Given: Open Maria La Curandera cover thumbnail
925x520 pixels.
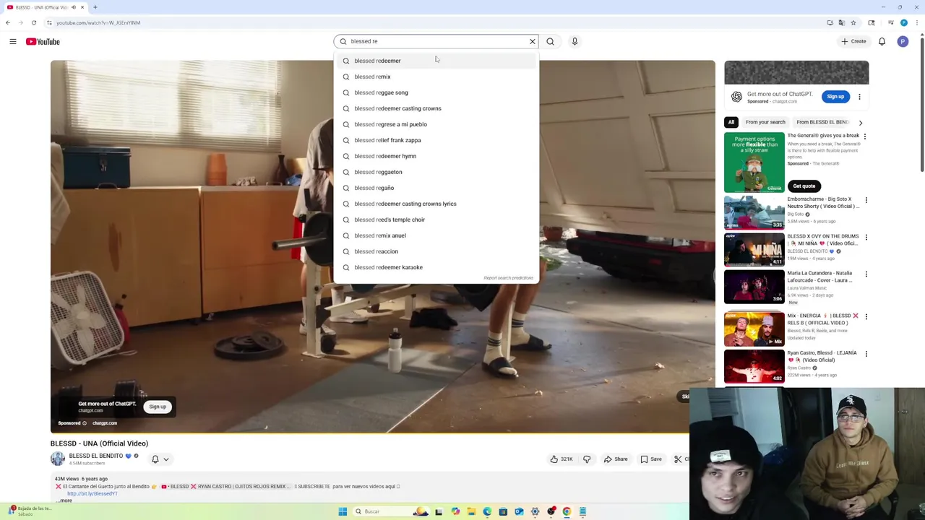Looking at the screenshot, I should [754, 286].
